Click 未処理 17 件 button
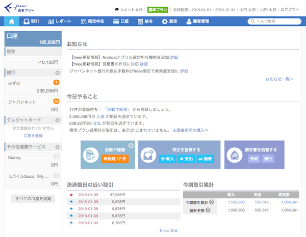 115,159
